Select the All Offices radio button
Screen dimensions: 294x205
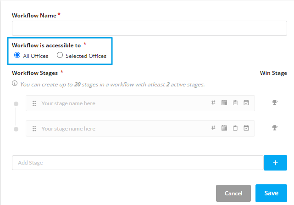(x=17, y=55)
